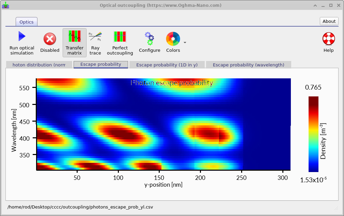The height and width of the screenshot is (216, 344).
Task: Click the window resize grip corner
Action: point(336,208)
